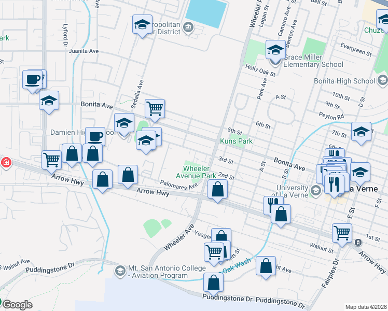Select the Sedalia Ave label
The image size is (388, 311).
[137, 94]
